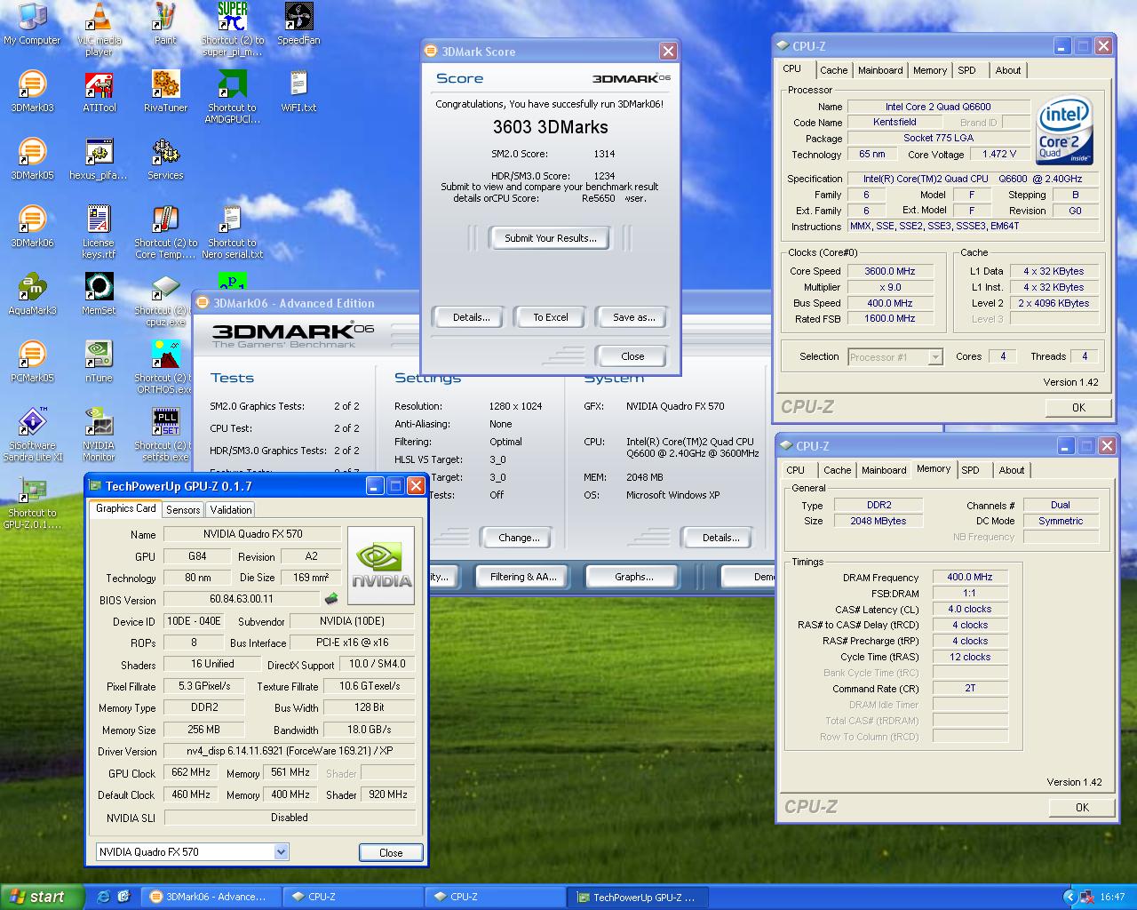
Task: Click the Change button under 3DMark06 Settings
Action: (519, 538)
